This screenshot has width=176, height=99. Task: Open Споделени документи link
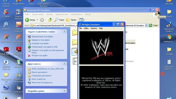42,76
